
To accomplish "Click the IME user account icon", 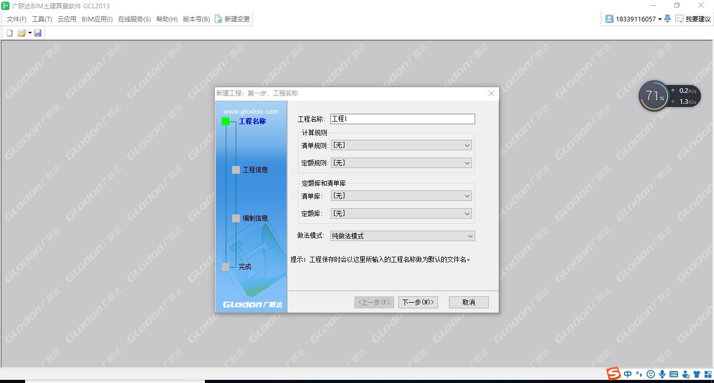I will pos(686,374).
